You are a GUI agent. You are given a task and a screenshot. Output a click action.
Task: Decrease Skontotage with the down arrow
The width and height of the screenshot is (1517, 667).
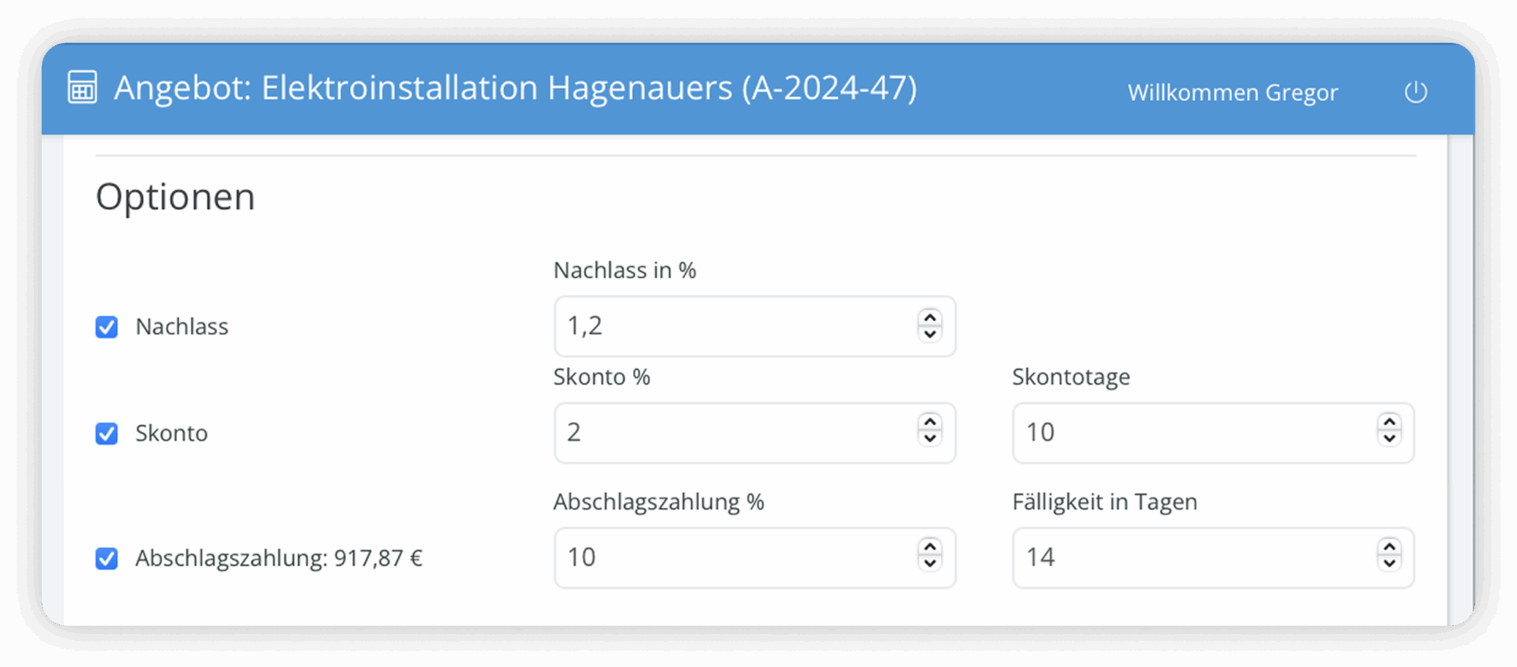click(1389, 439)
